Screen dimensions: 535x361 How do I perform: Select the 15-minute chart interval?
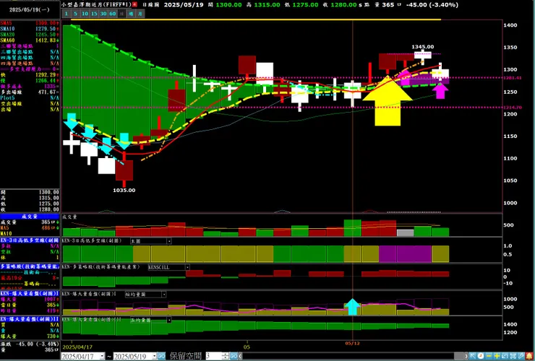coord(94,14)
